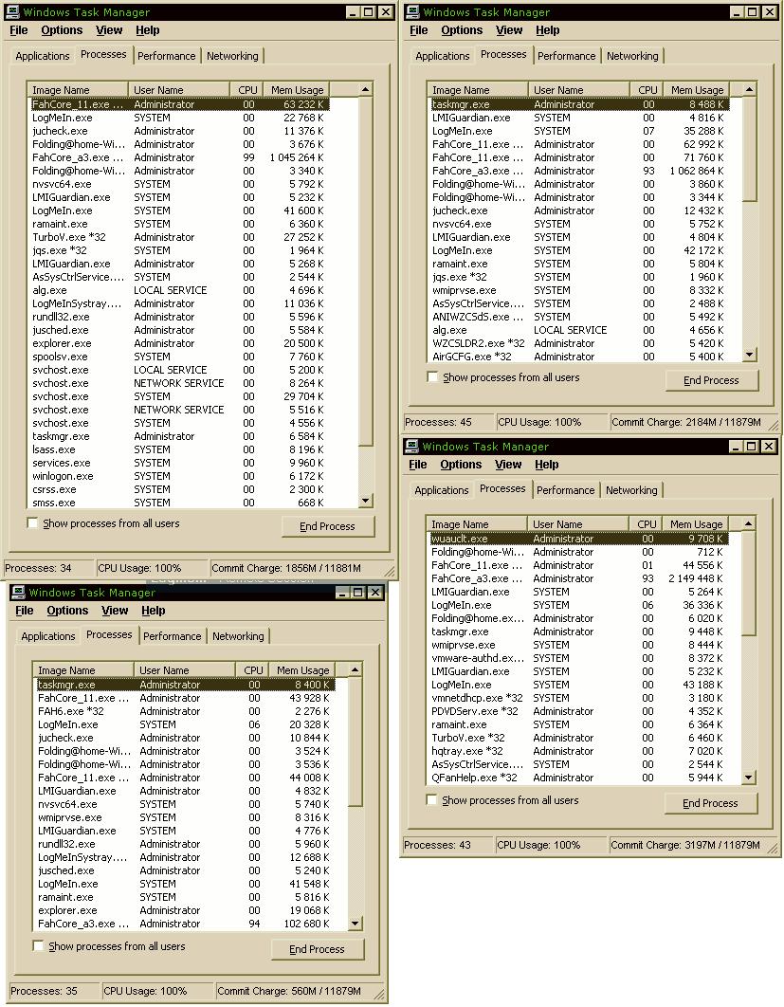Click the scrollbar thumb in 45-process window list
The width and height of the screenshot is (784, 1007).
749,149
